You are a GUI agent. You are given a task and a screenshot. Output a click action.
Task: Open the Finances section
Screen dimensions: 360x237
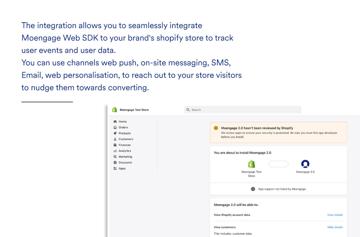(124, 145)
